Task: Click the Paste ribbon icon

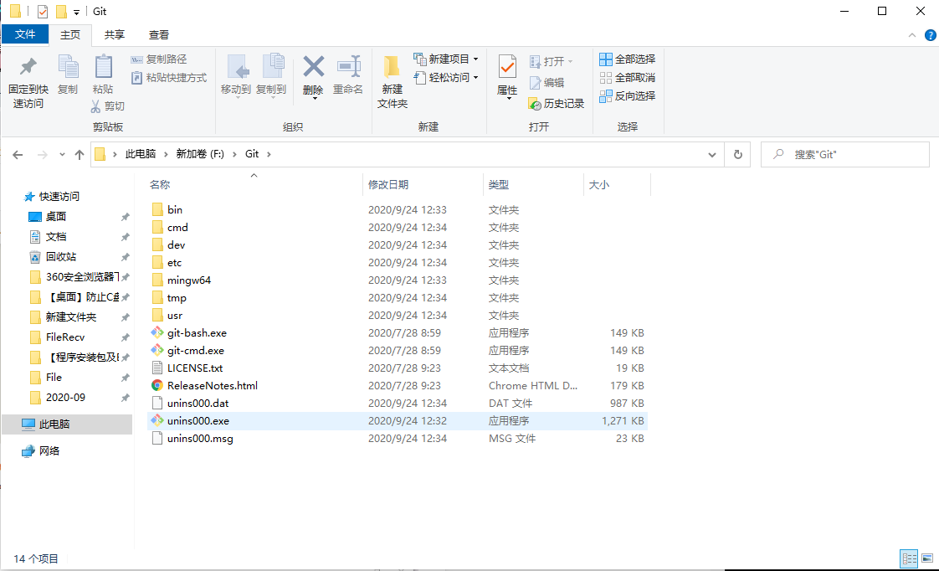Action: (103, 67)
